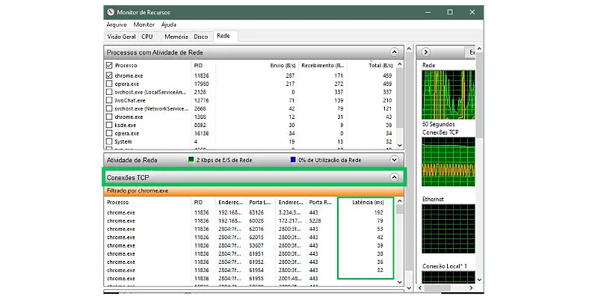Select the TCP row with latency 32
The height and width of the screenshot is (299, 598).
coord(250,271)
